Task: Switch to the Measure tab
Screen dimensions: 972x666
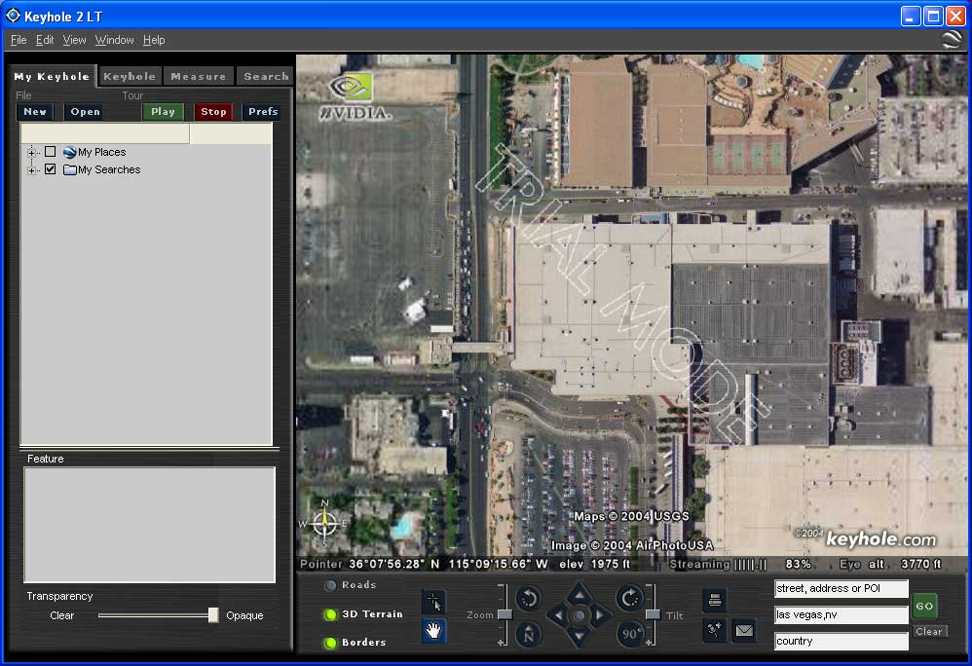Action: (x=199, y=76)
